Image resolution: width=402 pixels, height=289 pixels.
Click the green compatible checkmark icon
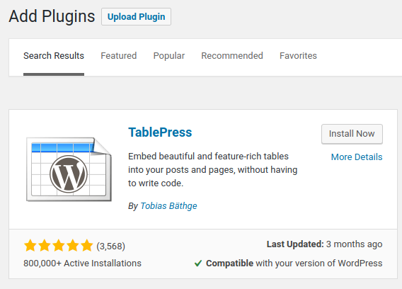(198, 263)
